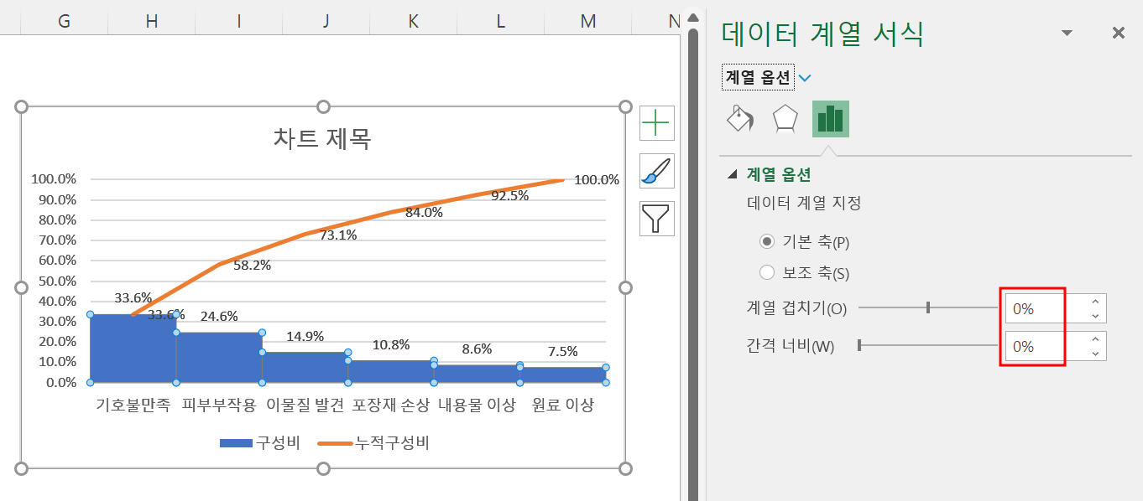This screenshot has width=1143, height=501.
Task: Open the pane options arrow near the close button
Action: coord(1066,32)
